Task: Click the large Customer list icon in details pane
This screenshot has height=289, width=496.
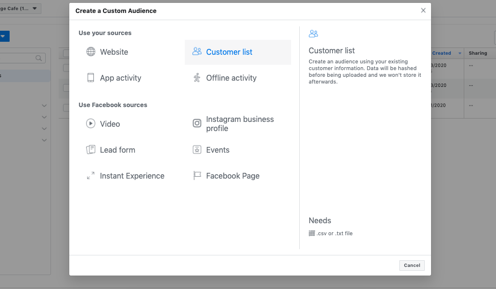Action: [x=313, y=34]
